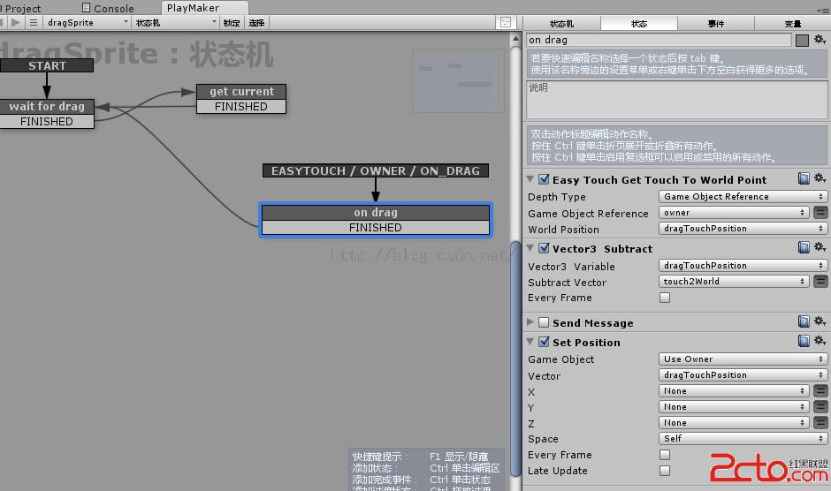Go forward to next FSM arrow

coord(16,22)
